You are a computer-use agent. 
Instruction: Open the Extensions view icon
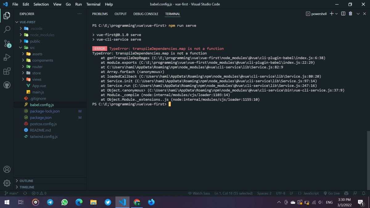[x=7, y=71]
